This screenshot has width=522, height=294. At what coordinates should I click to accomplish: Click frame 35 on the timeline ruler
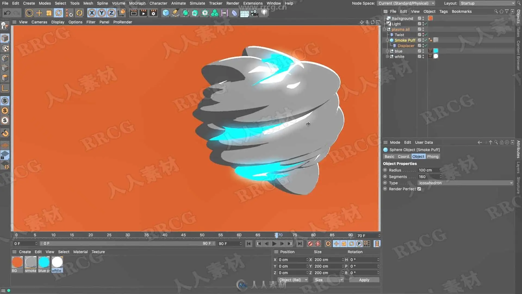[146, 235]
